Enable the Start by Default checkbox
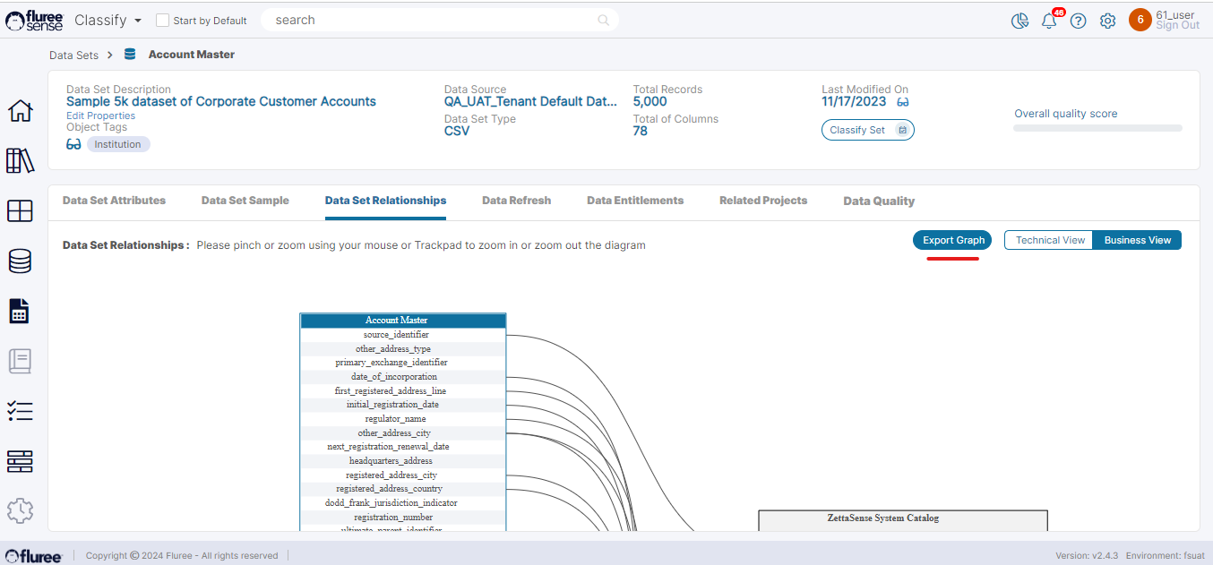Image resolution: width=1213 pixels, height=565 pixels. coord(162,21)
